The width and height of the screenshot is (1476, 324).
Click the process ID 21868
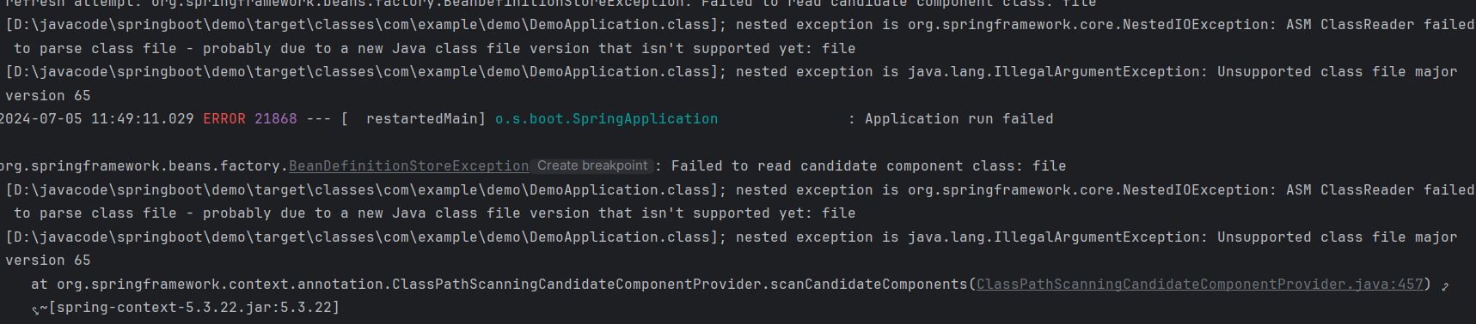point(276,119)
